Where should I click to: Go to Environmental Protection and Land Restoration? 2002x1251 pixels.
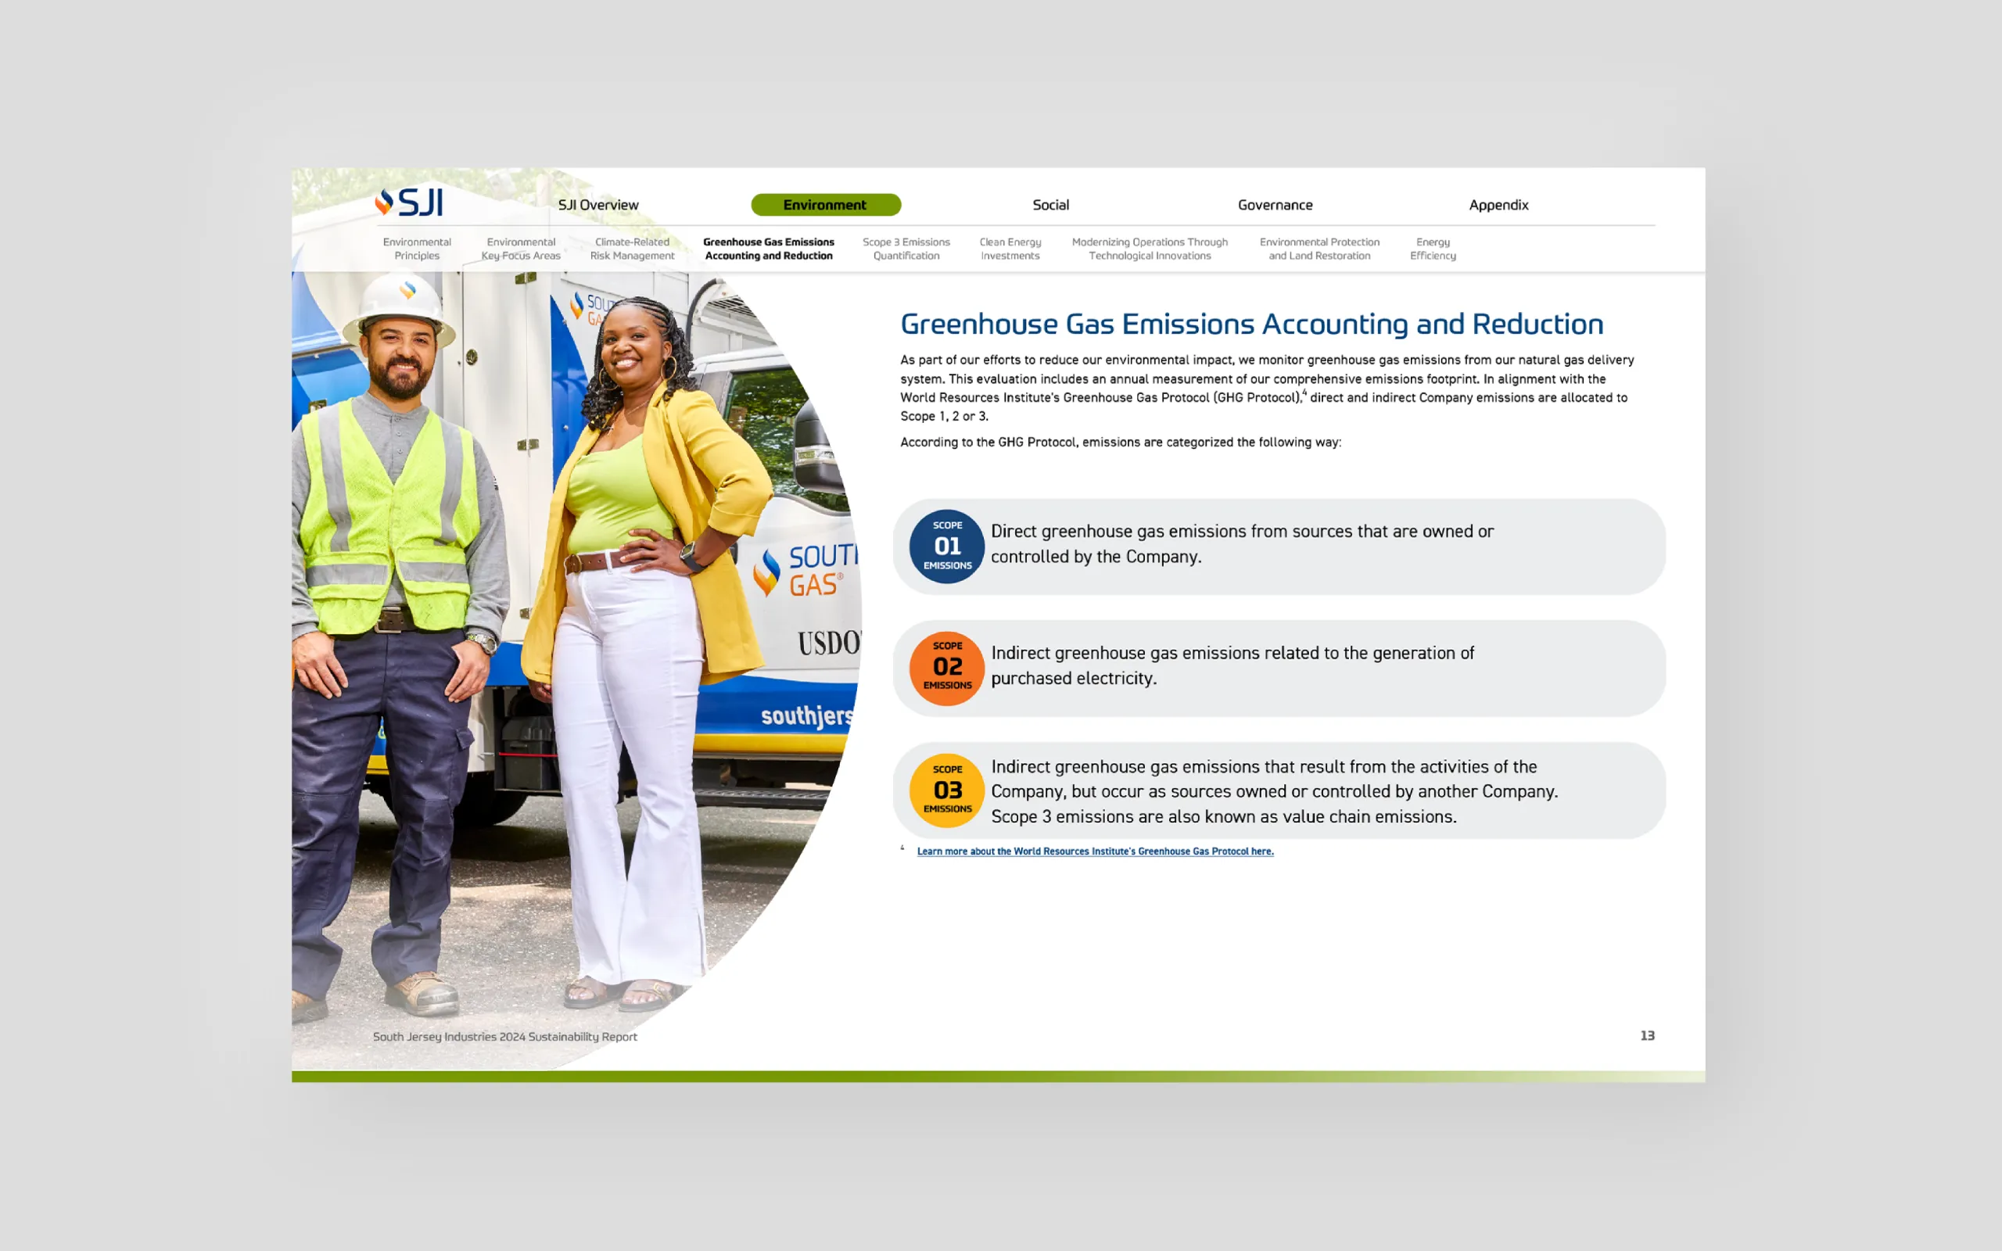pos(1319,248)
